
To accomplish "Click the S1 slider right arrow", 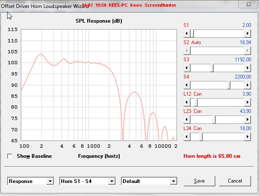I will tap(247, 34).
